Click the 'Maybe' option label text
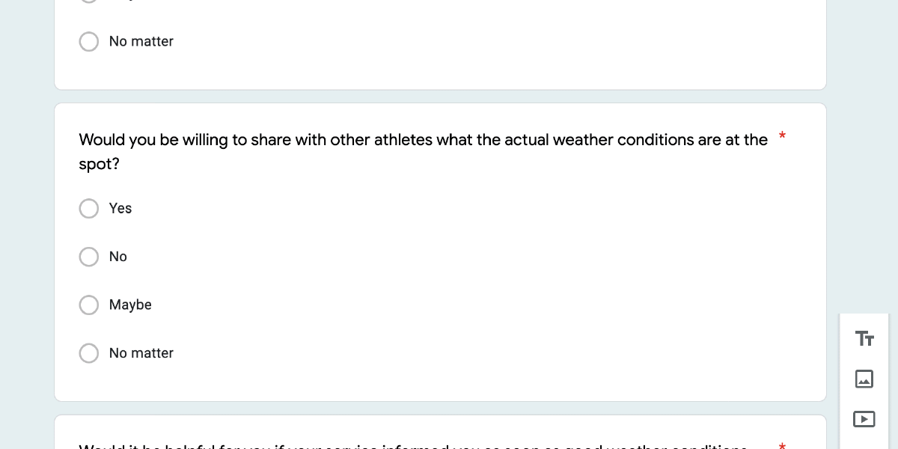 coord(130,305)
